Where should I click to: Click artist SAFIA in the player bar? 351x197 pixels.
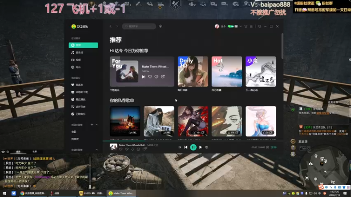[x=150, y=145]
